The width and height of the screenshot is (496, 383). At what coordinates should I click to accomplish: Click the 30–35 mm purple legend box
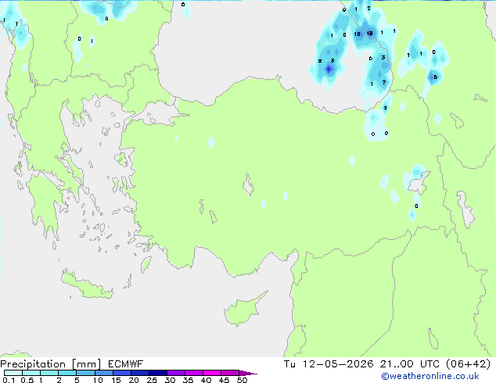click(x=175, y=373)
